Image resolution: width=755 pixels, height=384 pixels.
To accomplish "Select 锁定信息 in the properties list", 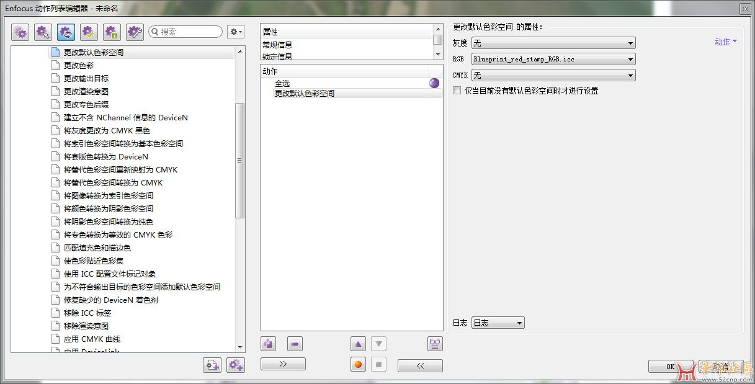I will pyautogui.click(x=277, y=56).
